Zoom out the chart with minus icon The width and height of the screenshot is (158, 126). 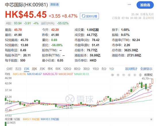point(124,75)
